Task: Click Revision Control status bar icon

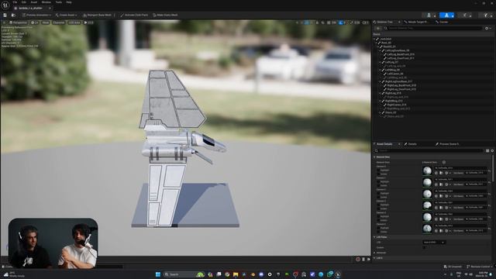Action: point(480,267)
